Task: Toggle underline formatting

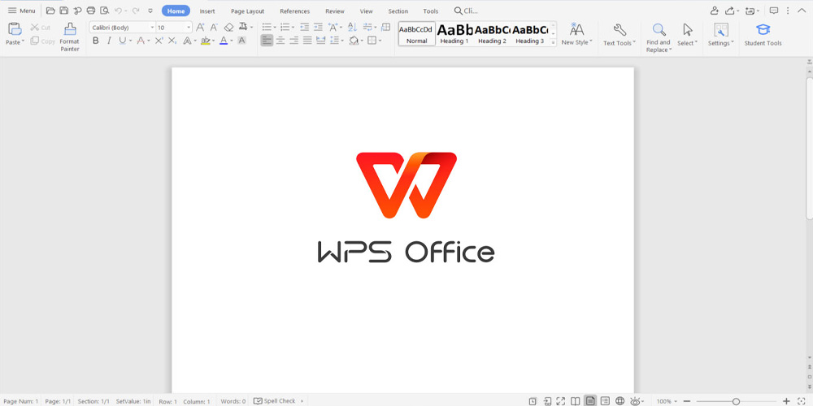Action: (x=123, y=41)
